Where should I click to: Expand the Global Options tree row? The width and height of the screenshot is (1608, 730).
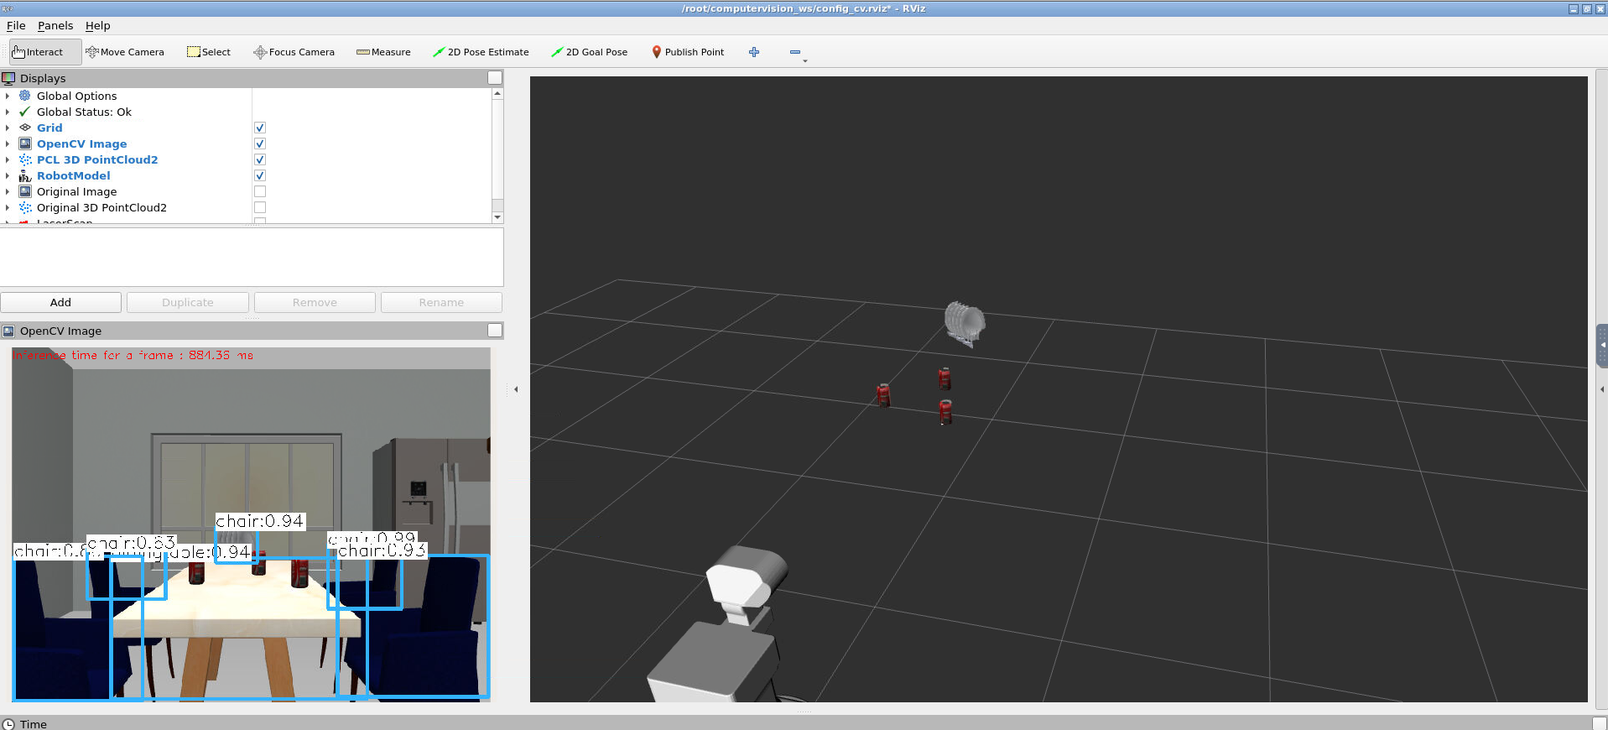(8, 96)
